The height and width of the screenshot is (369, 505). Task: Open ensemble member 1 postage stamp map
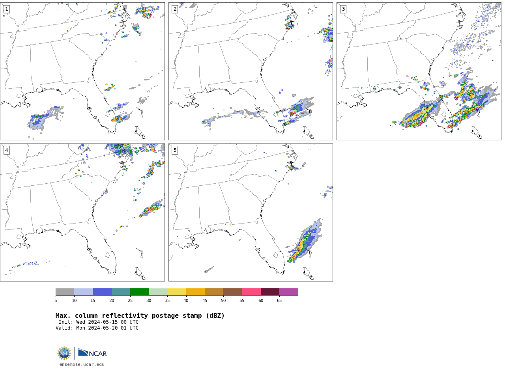[x=82, y=71]
